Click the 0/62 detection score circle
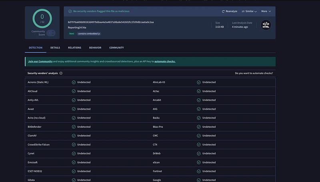Screen dimensions: 320x182 click(x=42, y=18)
